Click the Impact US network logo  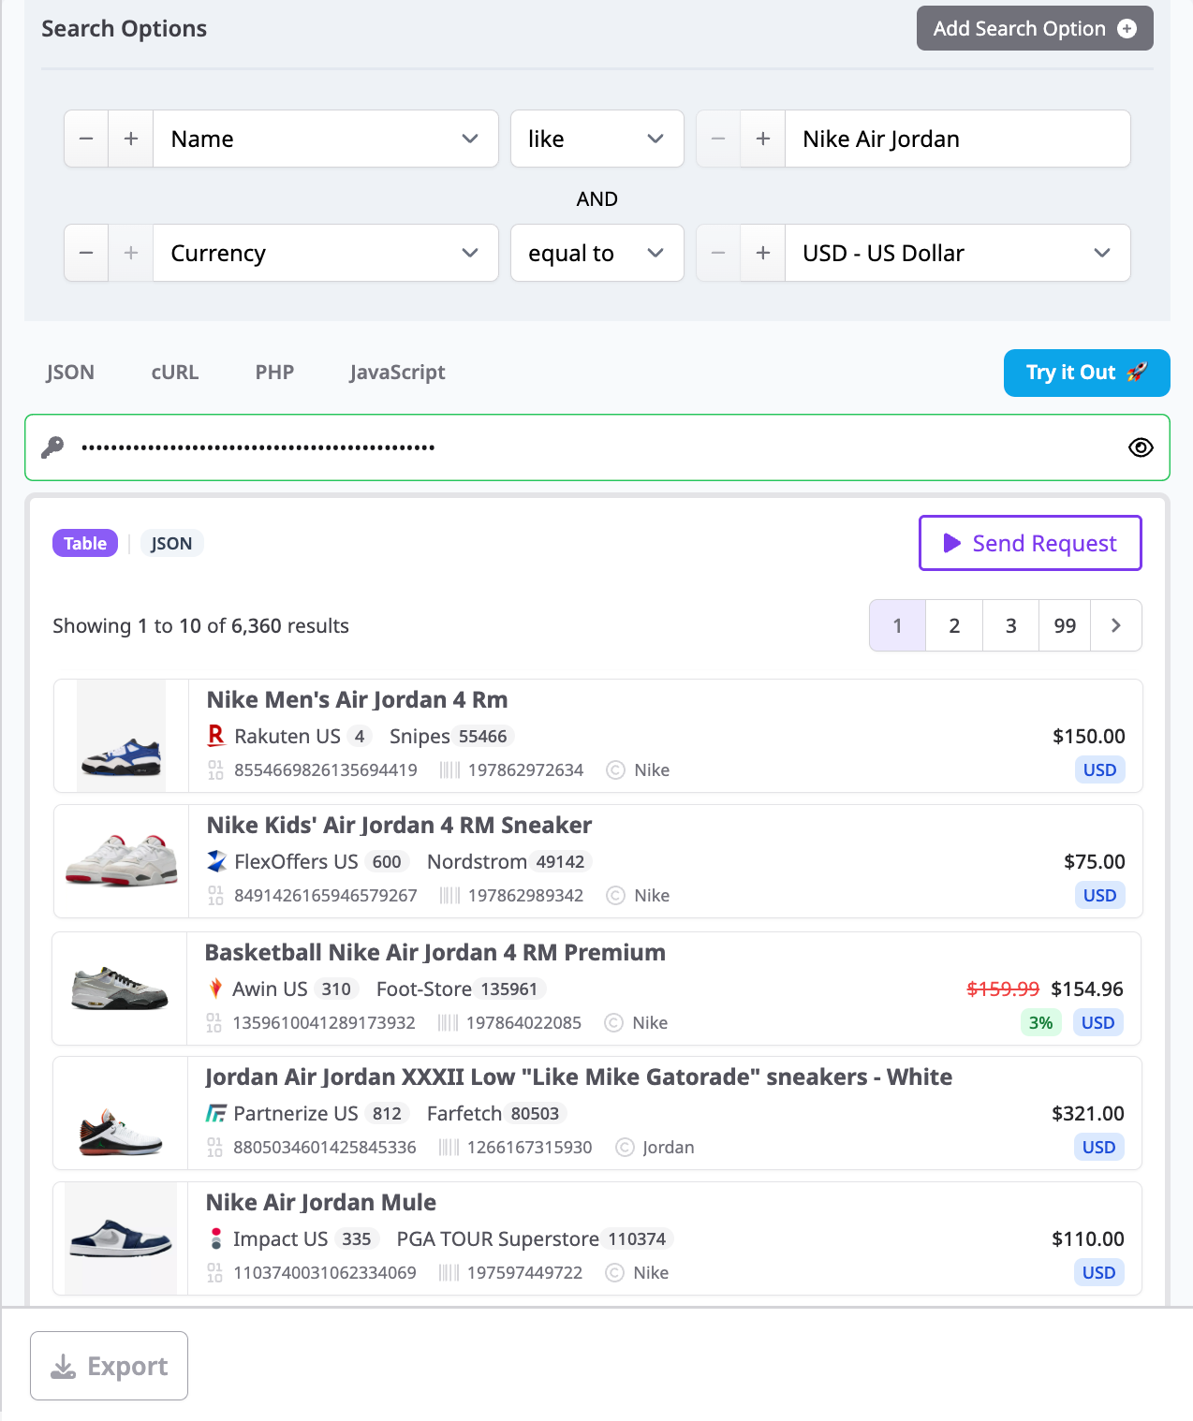click(216, 1238)
